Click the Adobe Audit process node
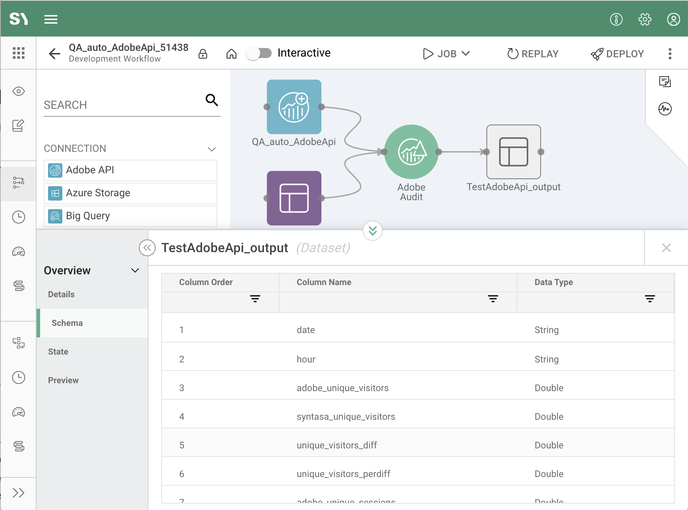This screenshot has height=510, width=688. 411,152
